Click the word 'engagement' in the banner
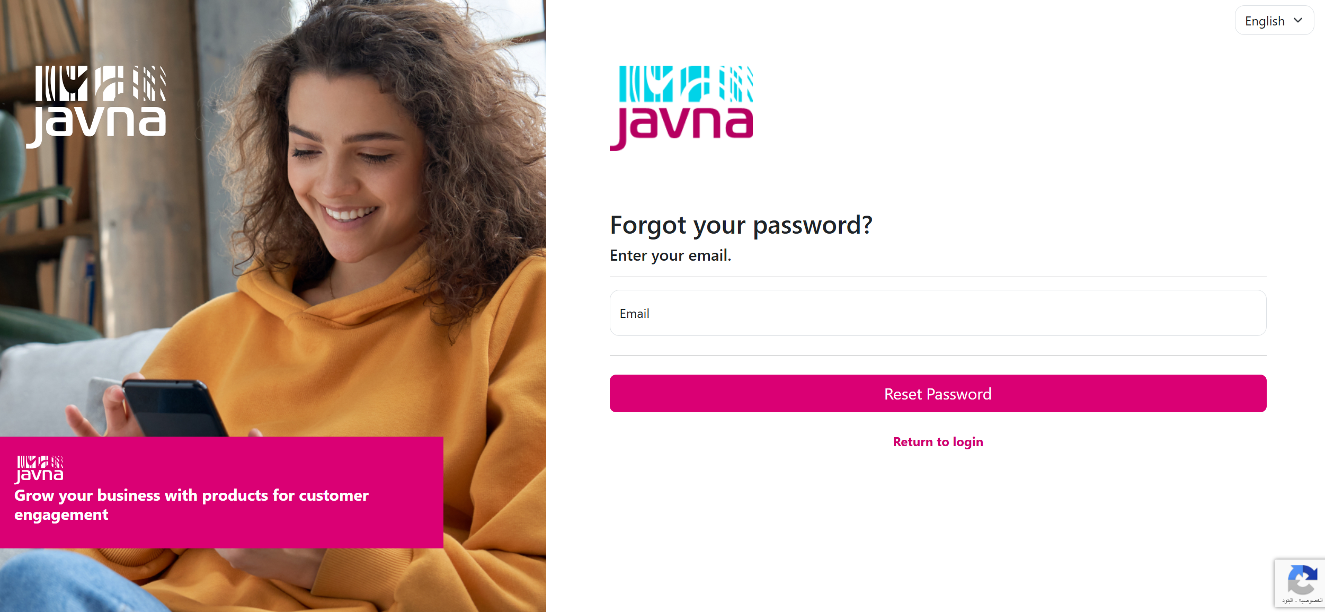 [61, 515]
